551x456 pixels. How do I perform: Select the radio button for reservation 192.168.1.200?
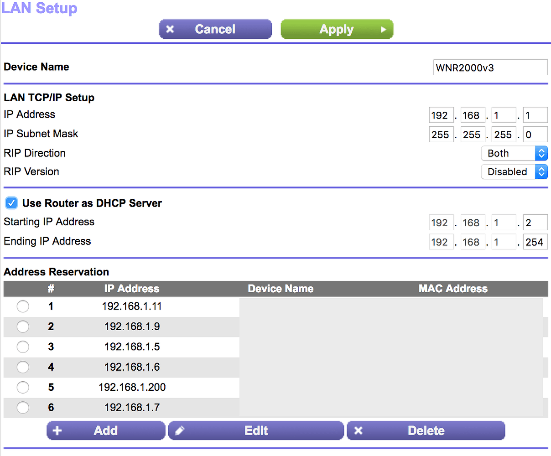point(23,387)
